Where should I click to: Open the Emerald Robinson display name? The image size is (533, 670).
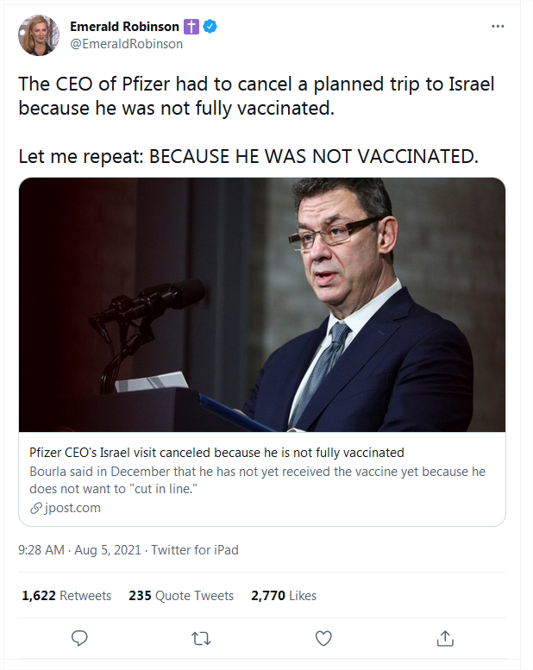point(124,27)
